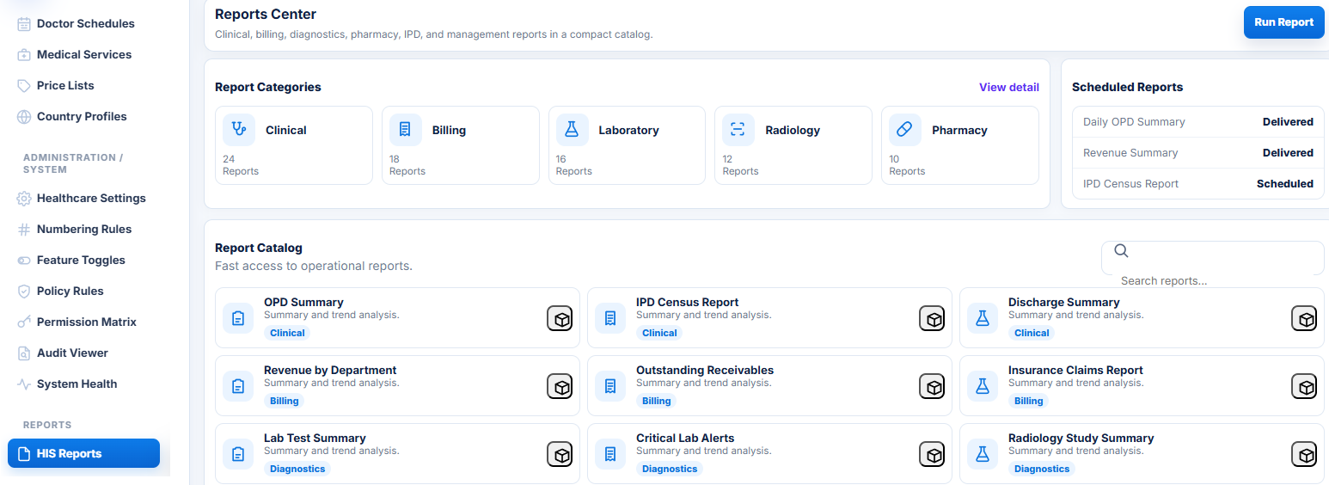This screenshot has width=1329, height=485.
Task: Open the Pharmacy report category card
Action: click(x=960, y=145)
